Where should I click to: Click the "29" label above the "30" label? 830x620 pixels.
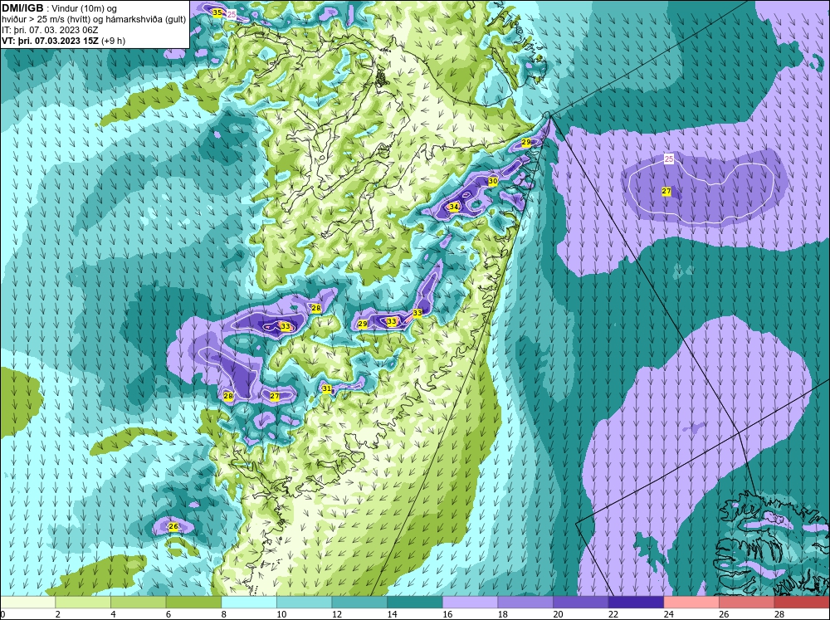click(526, 143)
